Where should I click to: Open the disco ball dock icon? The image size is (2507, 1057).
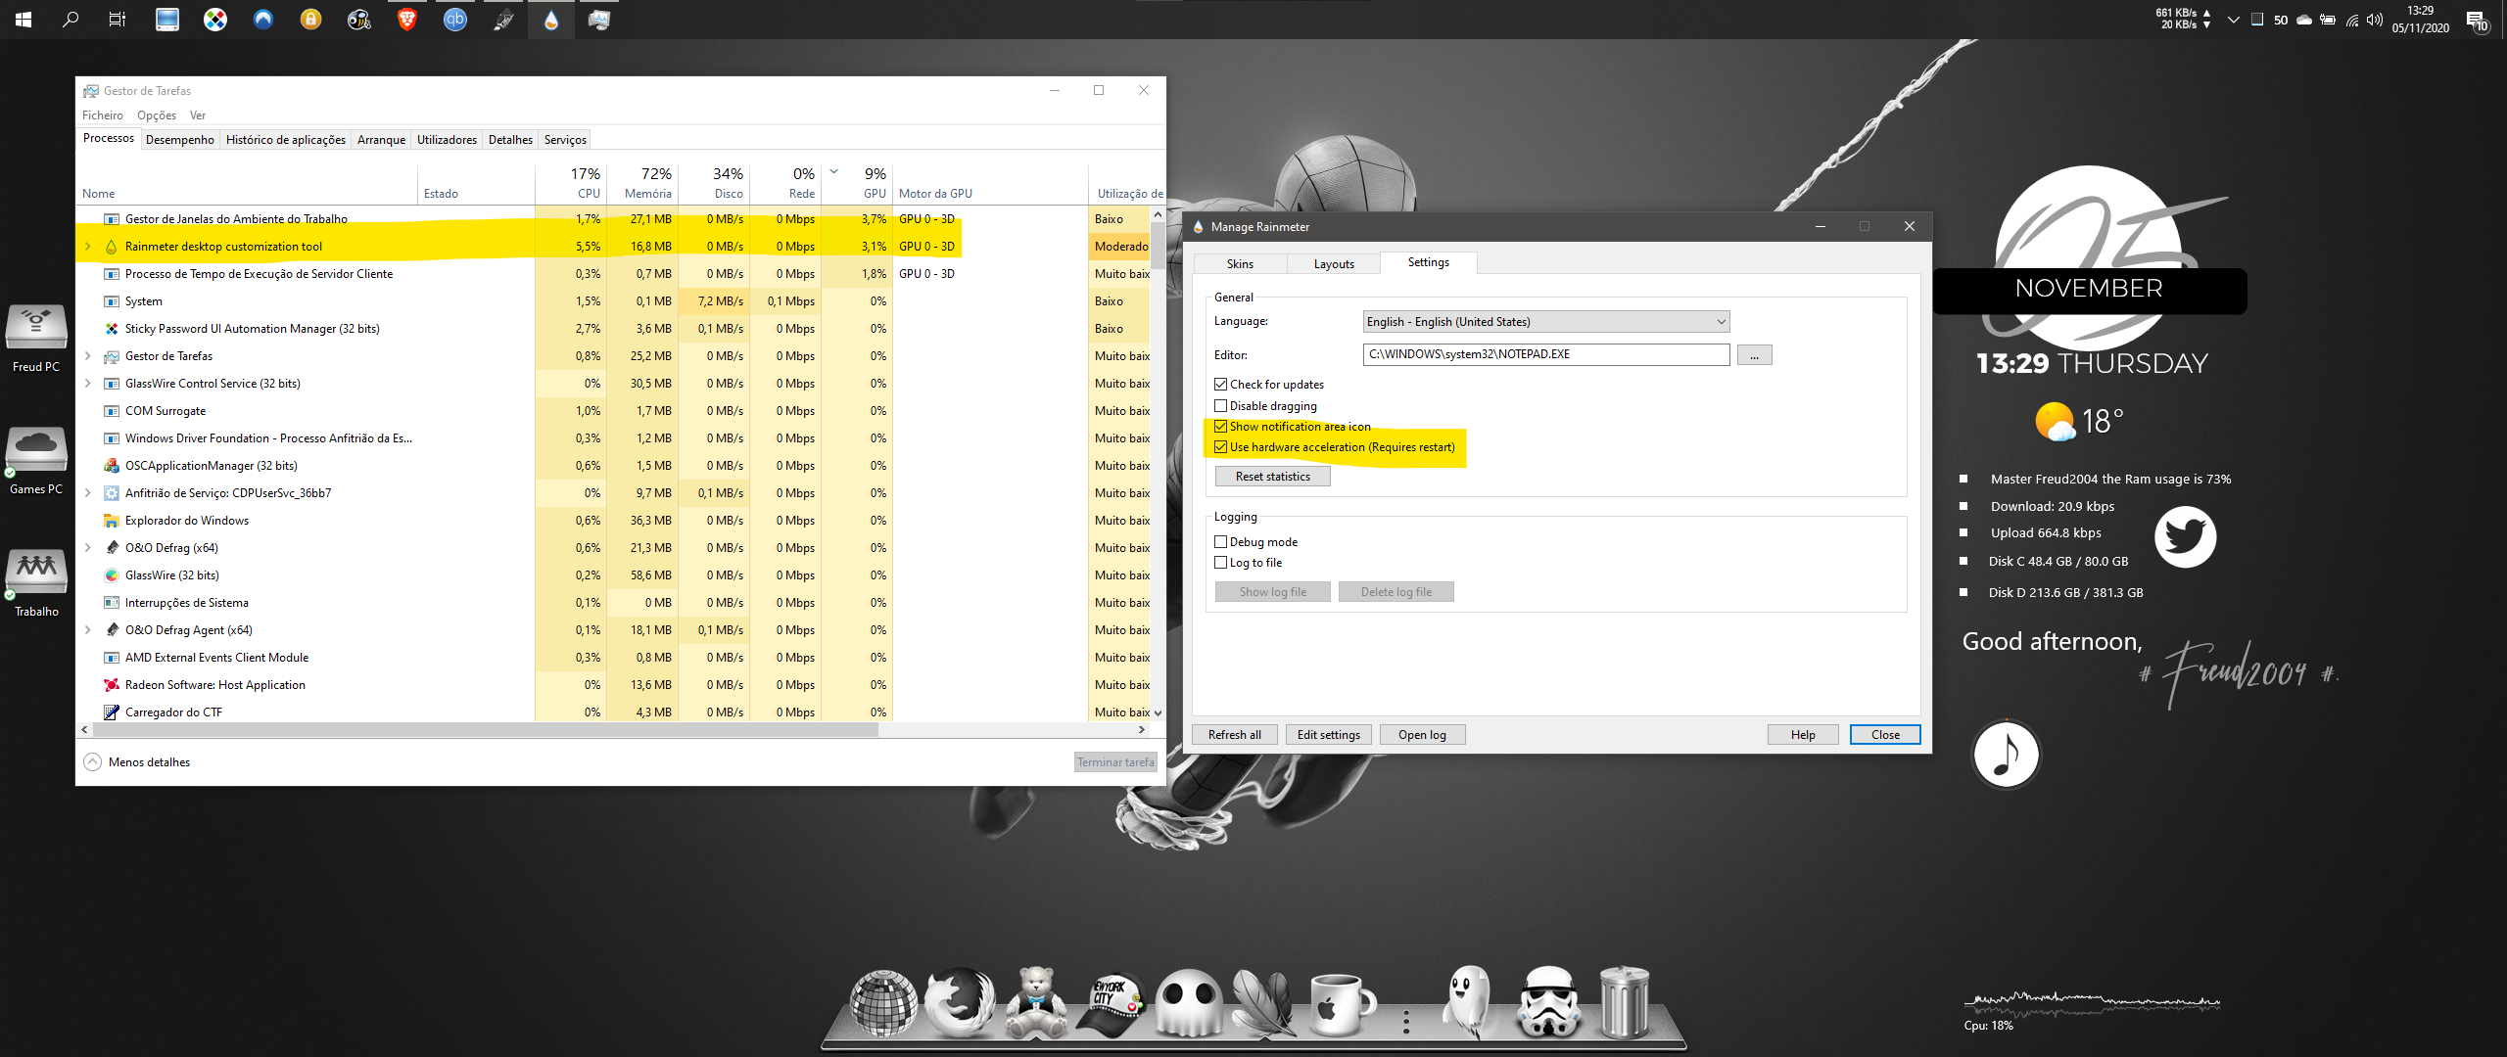(882, 1002)
